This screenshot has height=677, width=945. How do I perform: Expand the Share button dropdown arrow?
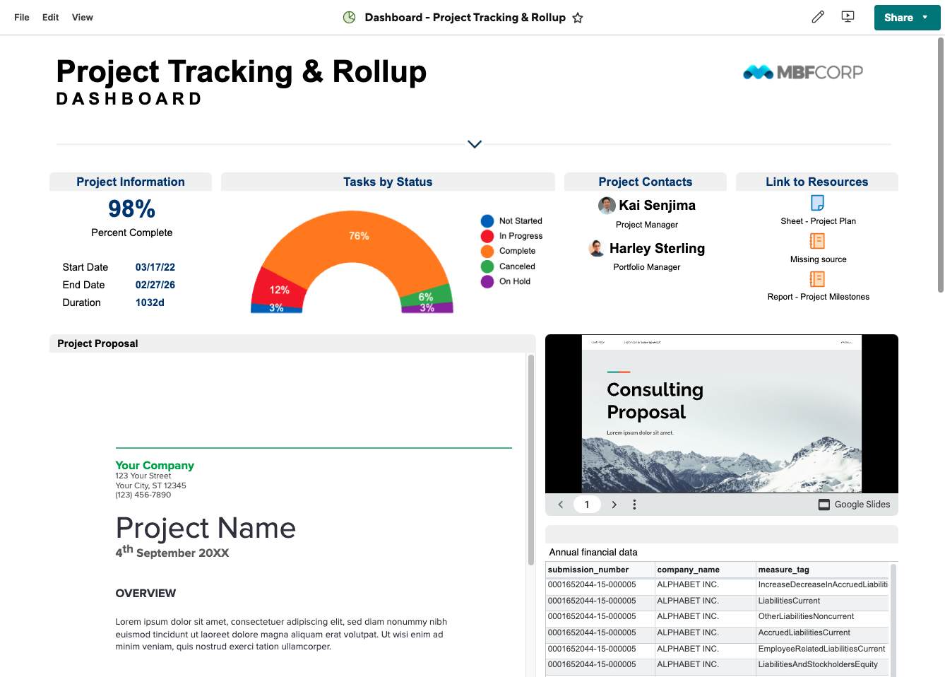click(925, 18)
